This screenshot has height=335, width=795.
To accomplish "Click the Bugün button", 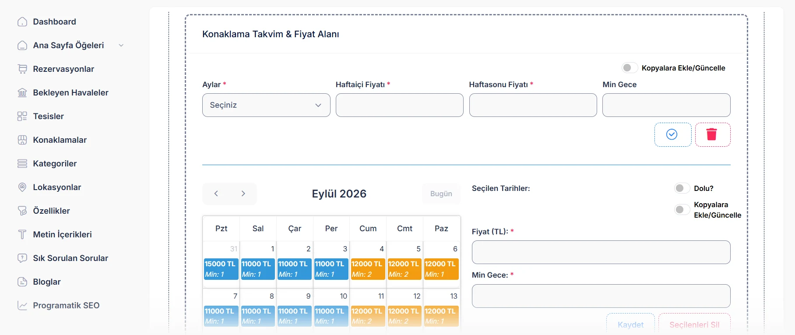I will tap(441, 194).
